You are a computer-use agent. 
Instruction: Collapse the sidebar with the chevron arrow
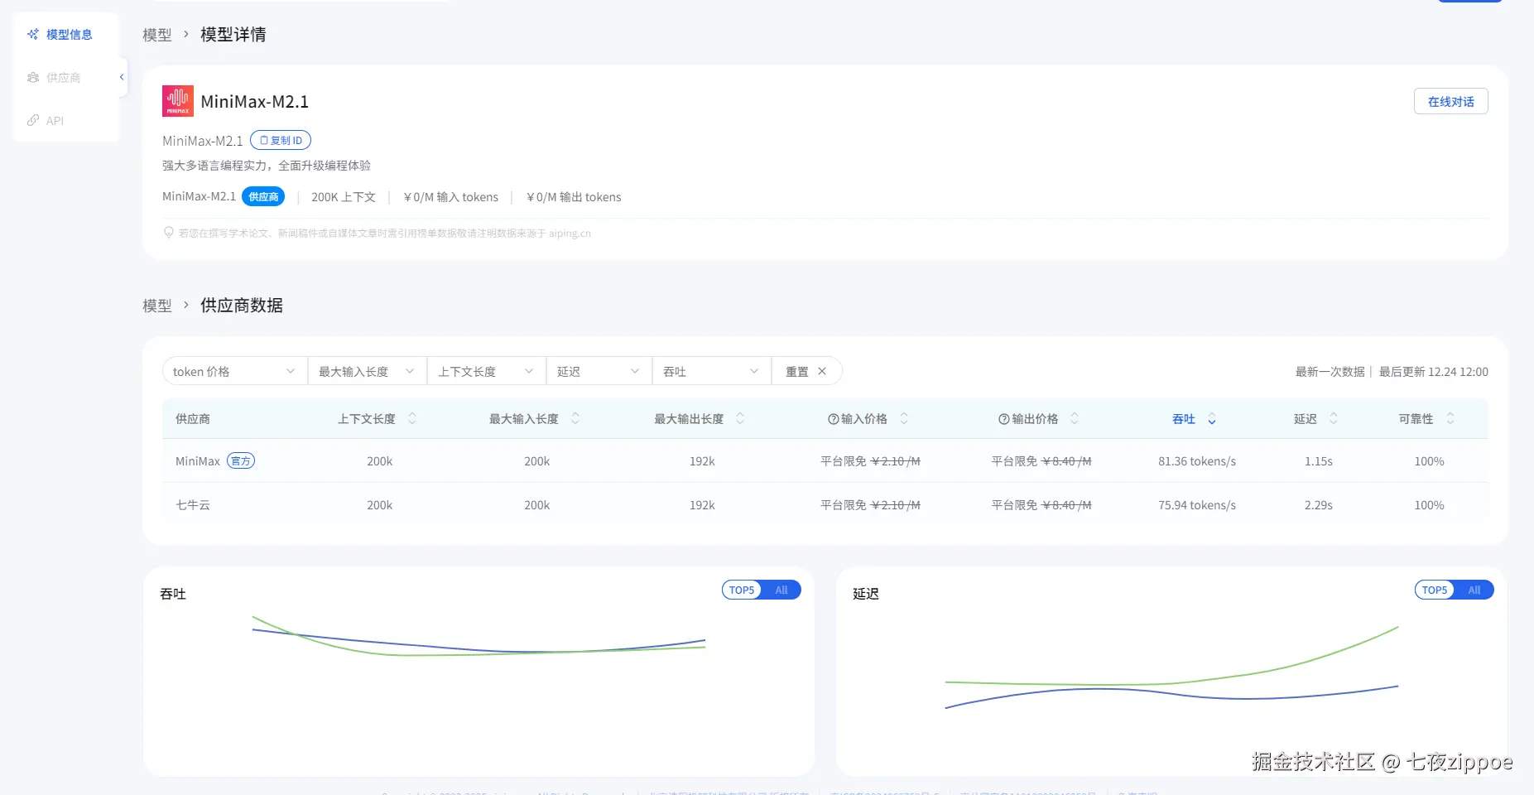point(122,77)
